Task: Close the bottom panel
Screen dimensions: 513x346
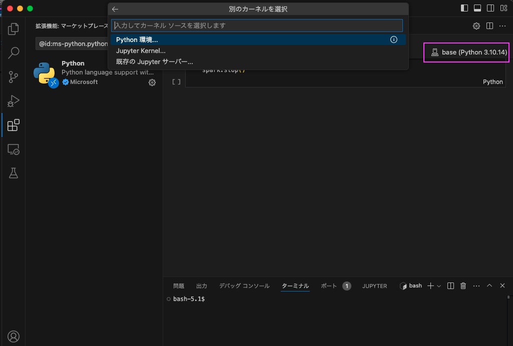Action: pos(502,285)
